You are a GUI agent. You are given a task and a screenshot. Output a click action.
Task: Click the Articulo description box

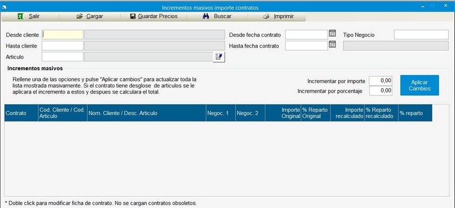pyautogui.click(x=148, y=56)
